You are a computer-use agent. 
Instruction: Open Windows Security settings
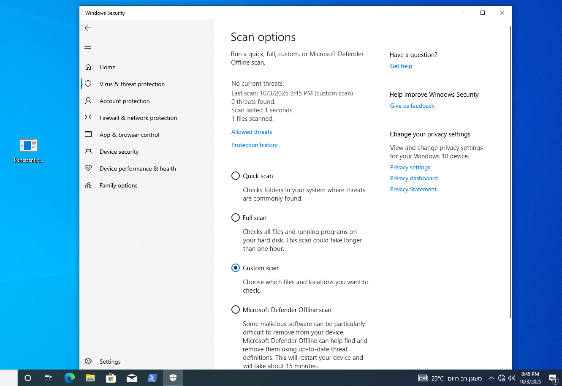pos(110,362)
